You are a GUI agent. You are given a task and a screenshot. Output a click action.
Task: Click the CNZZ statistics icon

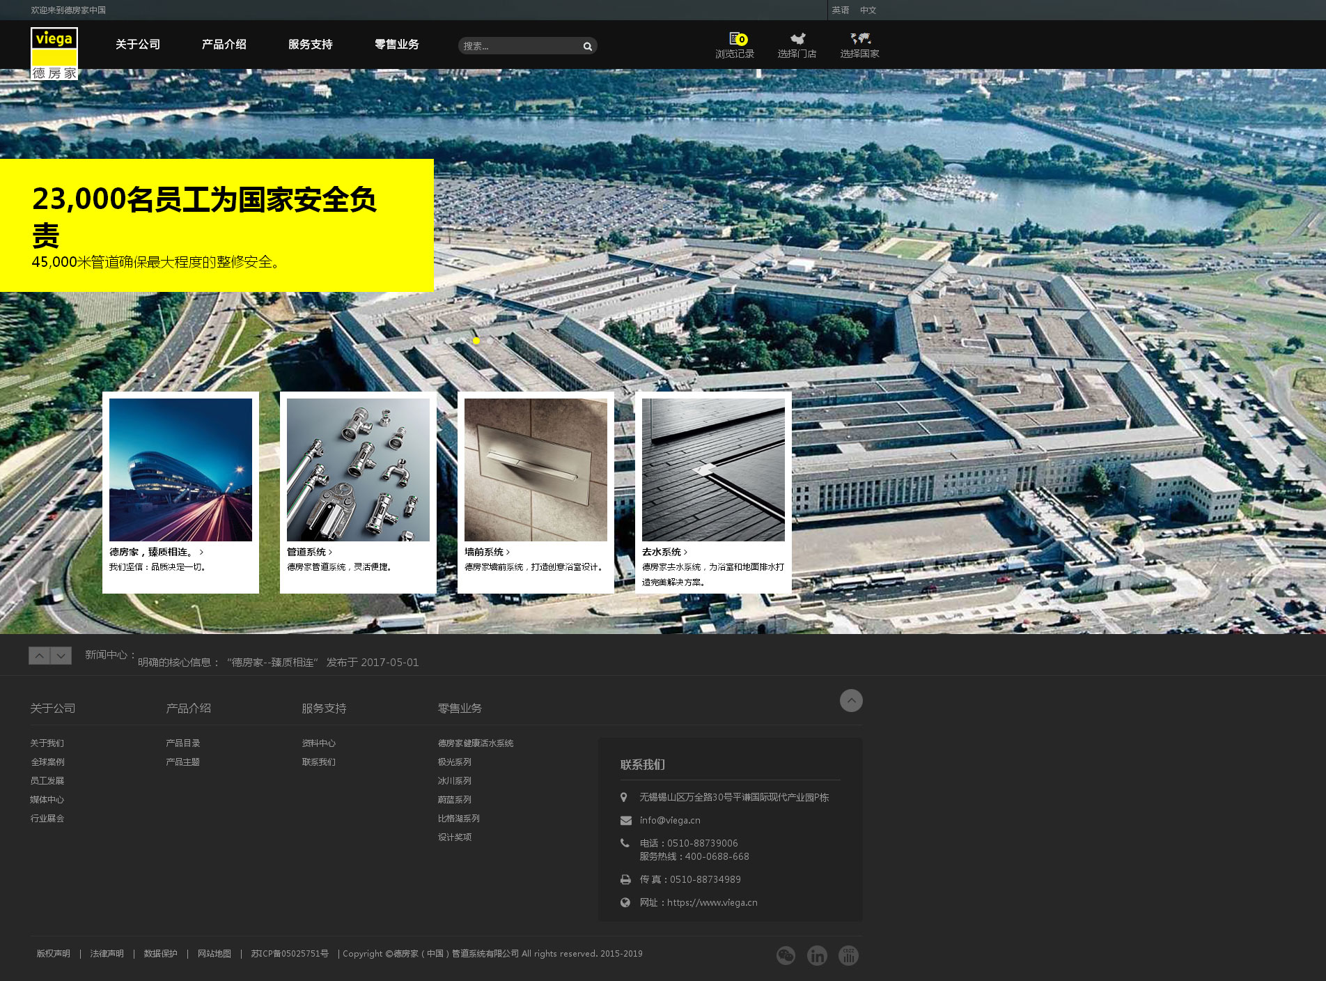click(x=848, y=955)
